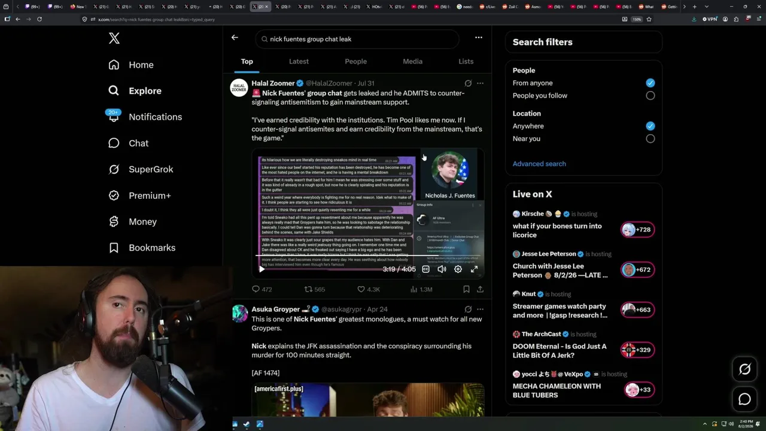Bookmark Halal Zoomer's post
766x431 pixels.
466,289
